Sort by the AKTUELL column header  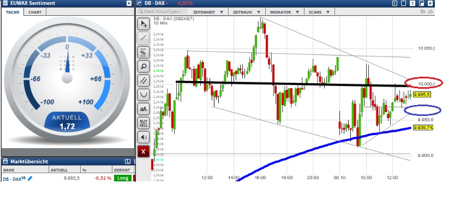(64, 170)
